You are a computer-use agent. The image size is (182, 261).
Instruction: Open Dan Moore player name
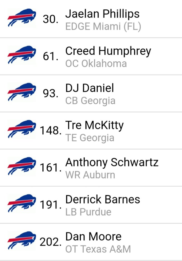93,236
